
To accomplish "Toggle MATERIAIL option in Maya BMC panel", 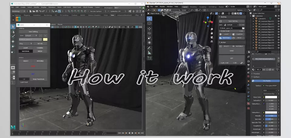I will pyautogui.click(x=25, y=51).
